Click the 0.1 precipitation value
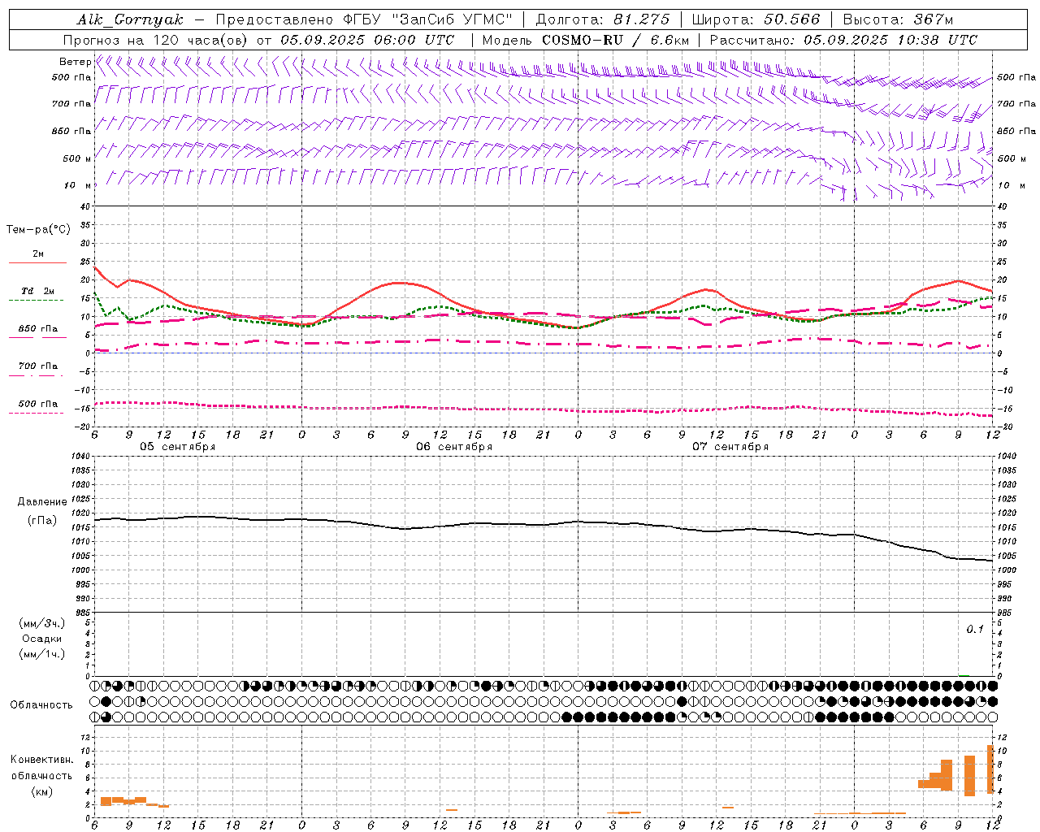This screenshot has width=1040, height=832. (x=975, y=630)
